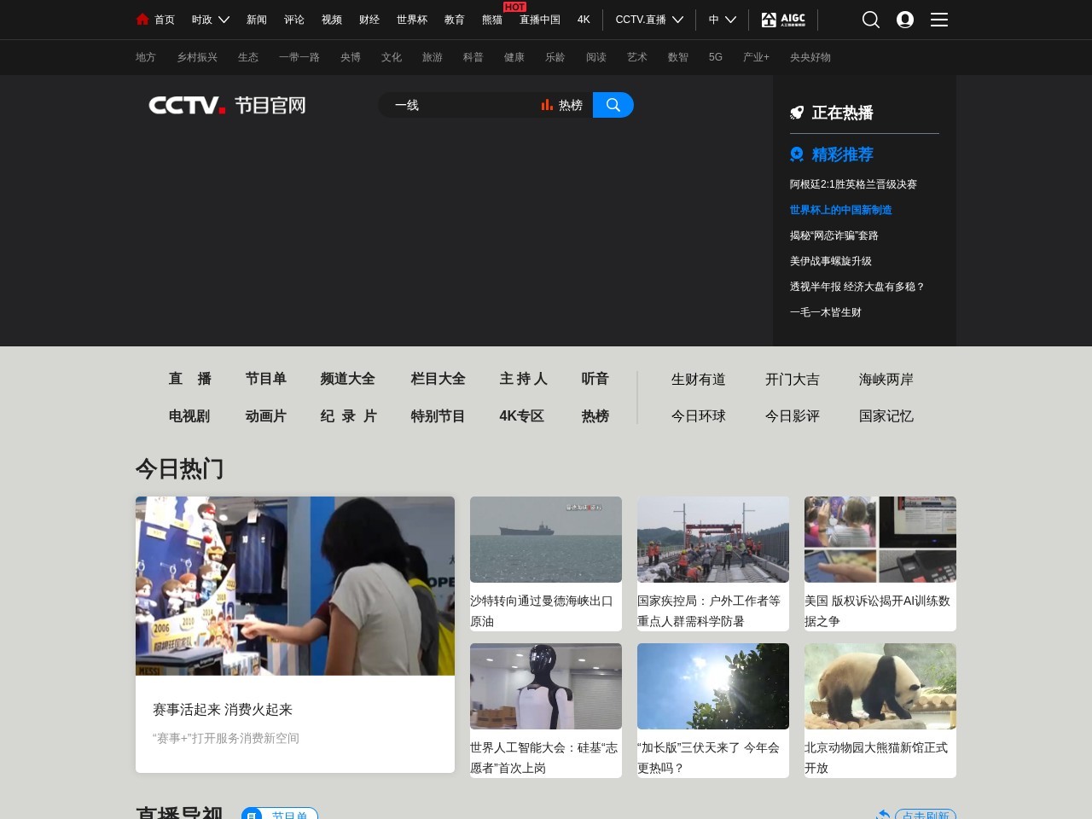Viewport: 1092px width, 819px height.
Task: Click the HOT badge above 熊猫
Action: coord(514,7)
